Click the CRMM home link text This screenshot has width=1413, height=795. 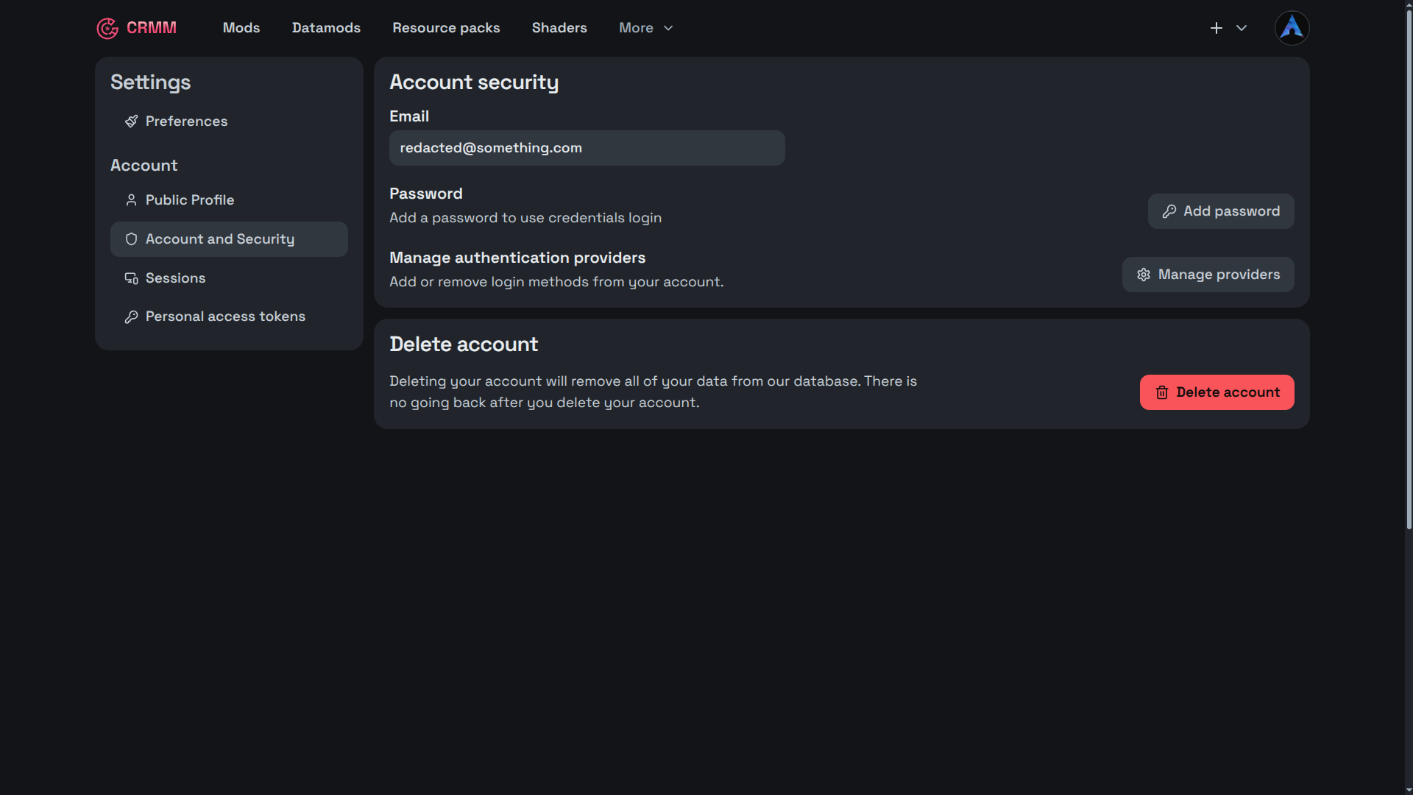coord(152,28)
